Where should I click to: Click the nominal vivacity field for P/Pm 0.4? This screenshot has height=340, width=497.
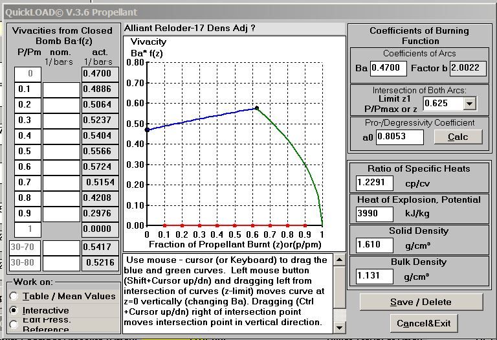pos(61,137)
